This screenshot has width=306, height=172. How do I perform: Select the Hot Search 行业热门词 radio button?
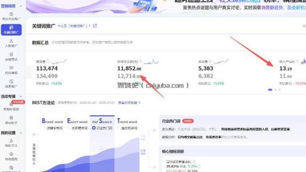[94, 128]
